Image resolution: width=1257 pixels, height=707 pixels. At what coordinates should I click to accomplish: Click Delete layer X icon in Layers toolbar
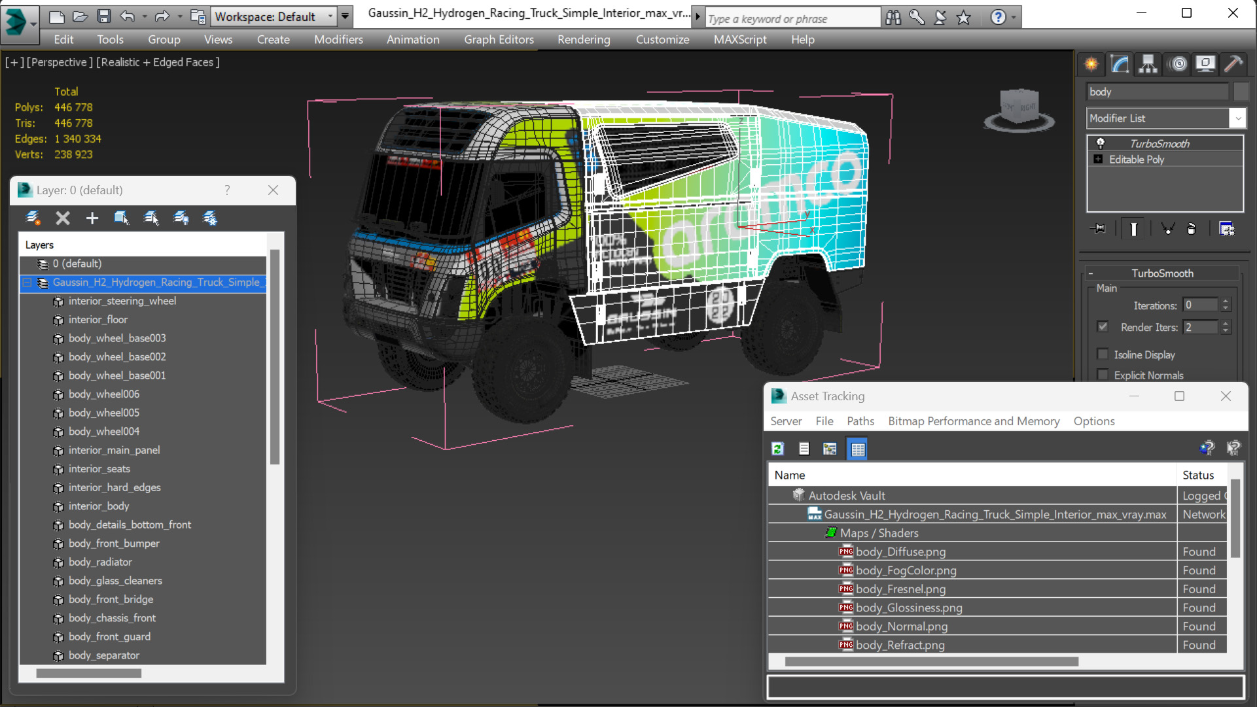[63, 218]
